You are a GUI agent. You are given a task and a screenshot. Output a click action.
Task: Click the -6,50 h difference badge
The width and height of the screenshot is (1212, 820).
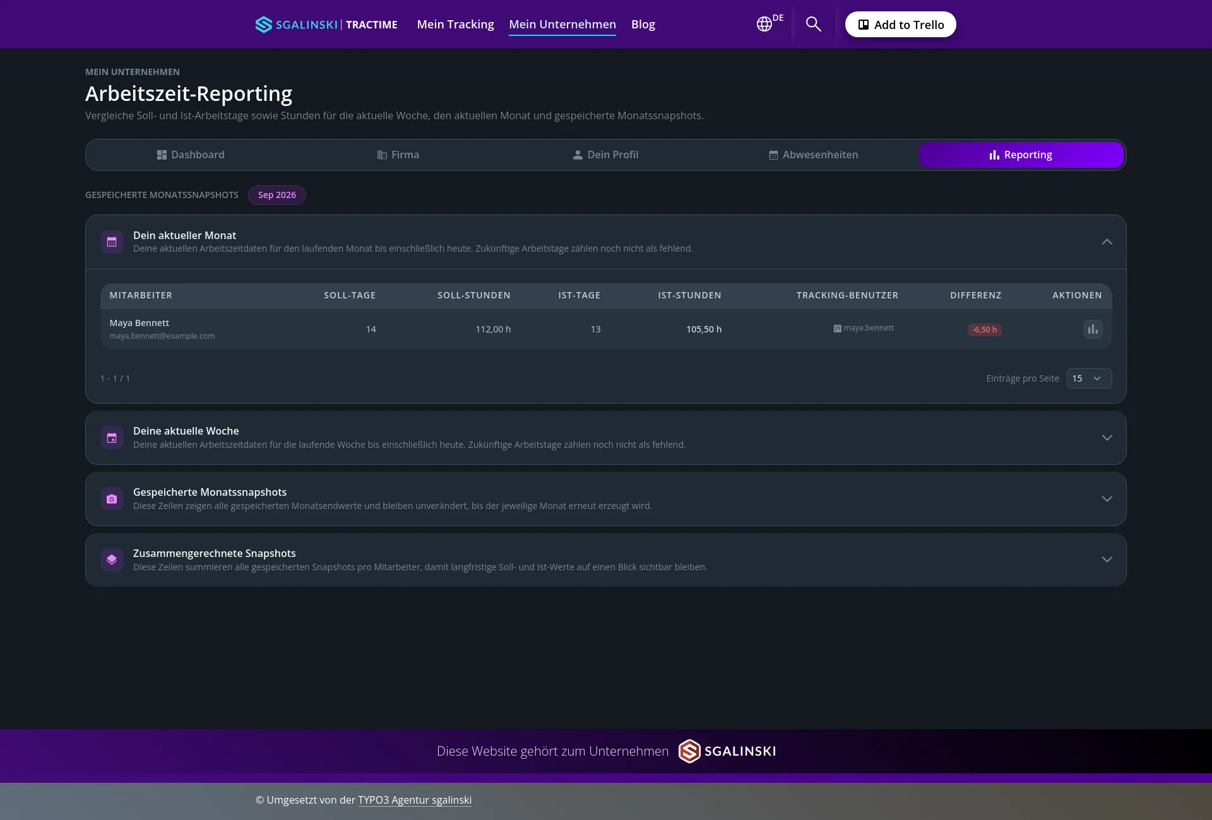point(985,329)
